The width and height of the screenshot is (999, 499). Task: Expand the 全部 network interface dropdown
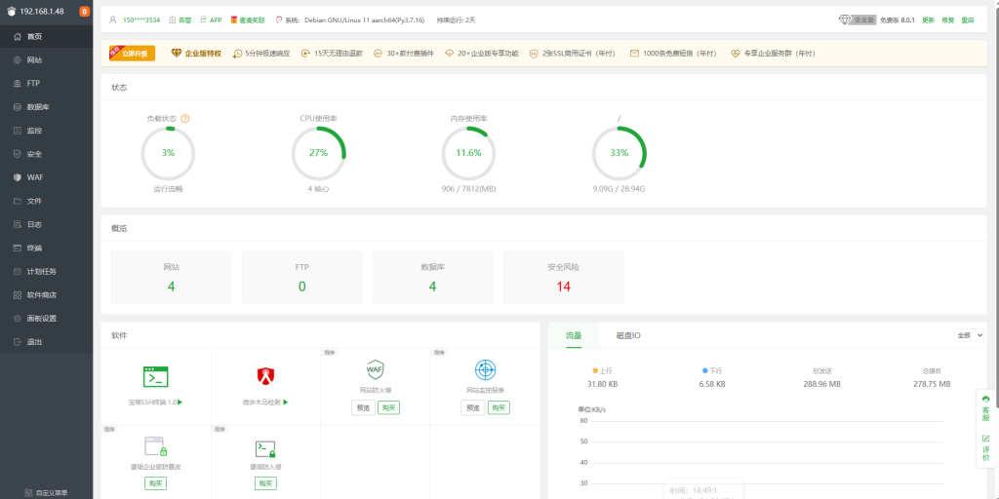click(x=970, y=334)
